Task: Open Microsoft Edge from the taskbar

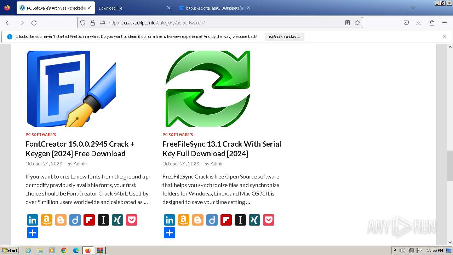Action: (x=76, y=250)
